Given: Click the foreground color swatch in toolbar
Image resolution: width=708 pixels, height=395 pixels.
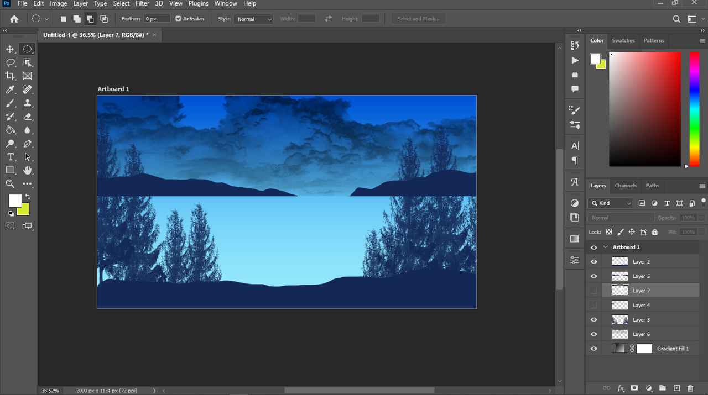Looking at the screenshot, I should 15,201.
